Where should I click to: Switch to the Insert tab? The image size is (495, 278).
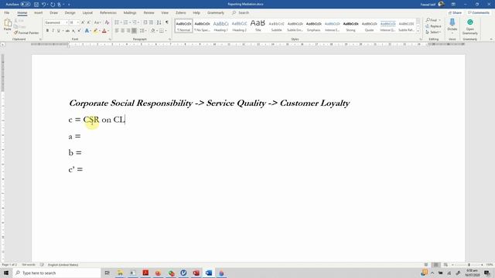(38, 13)
